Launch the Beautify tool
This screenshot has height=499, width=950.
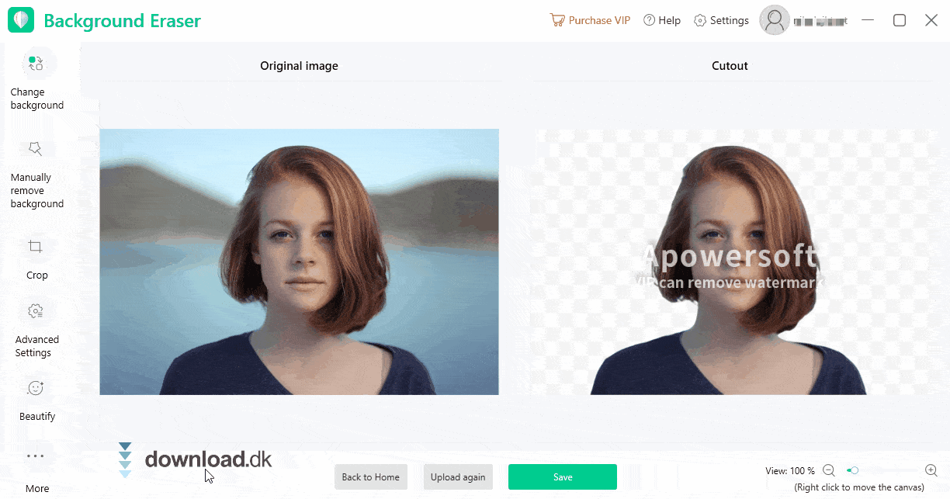36,399
